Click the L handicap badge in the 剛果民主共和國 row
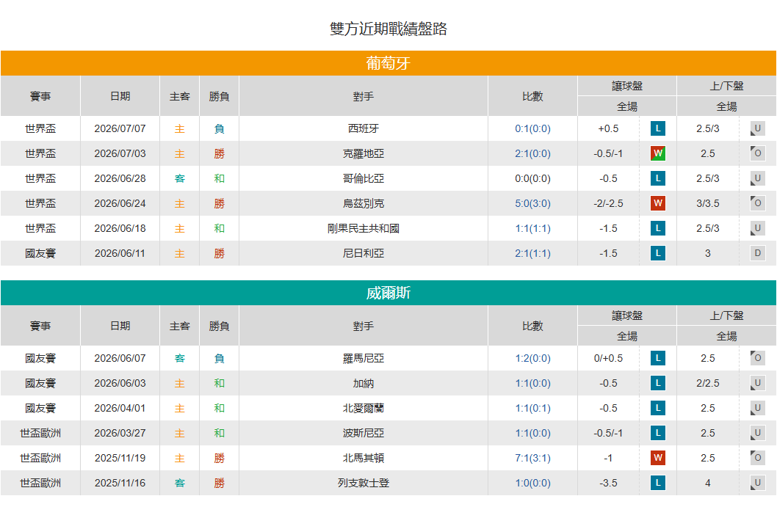The height and width of the screenshot is (507, 777). (657, 228)
